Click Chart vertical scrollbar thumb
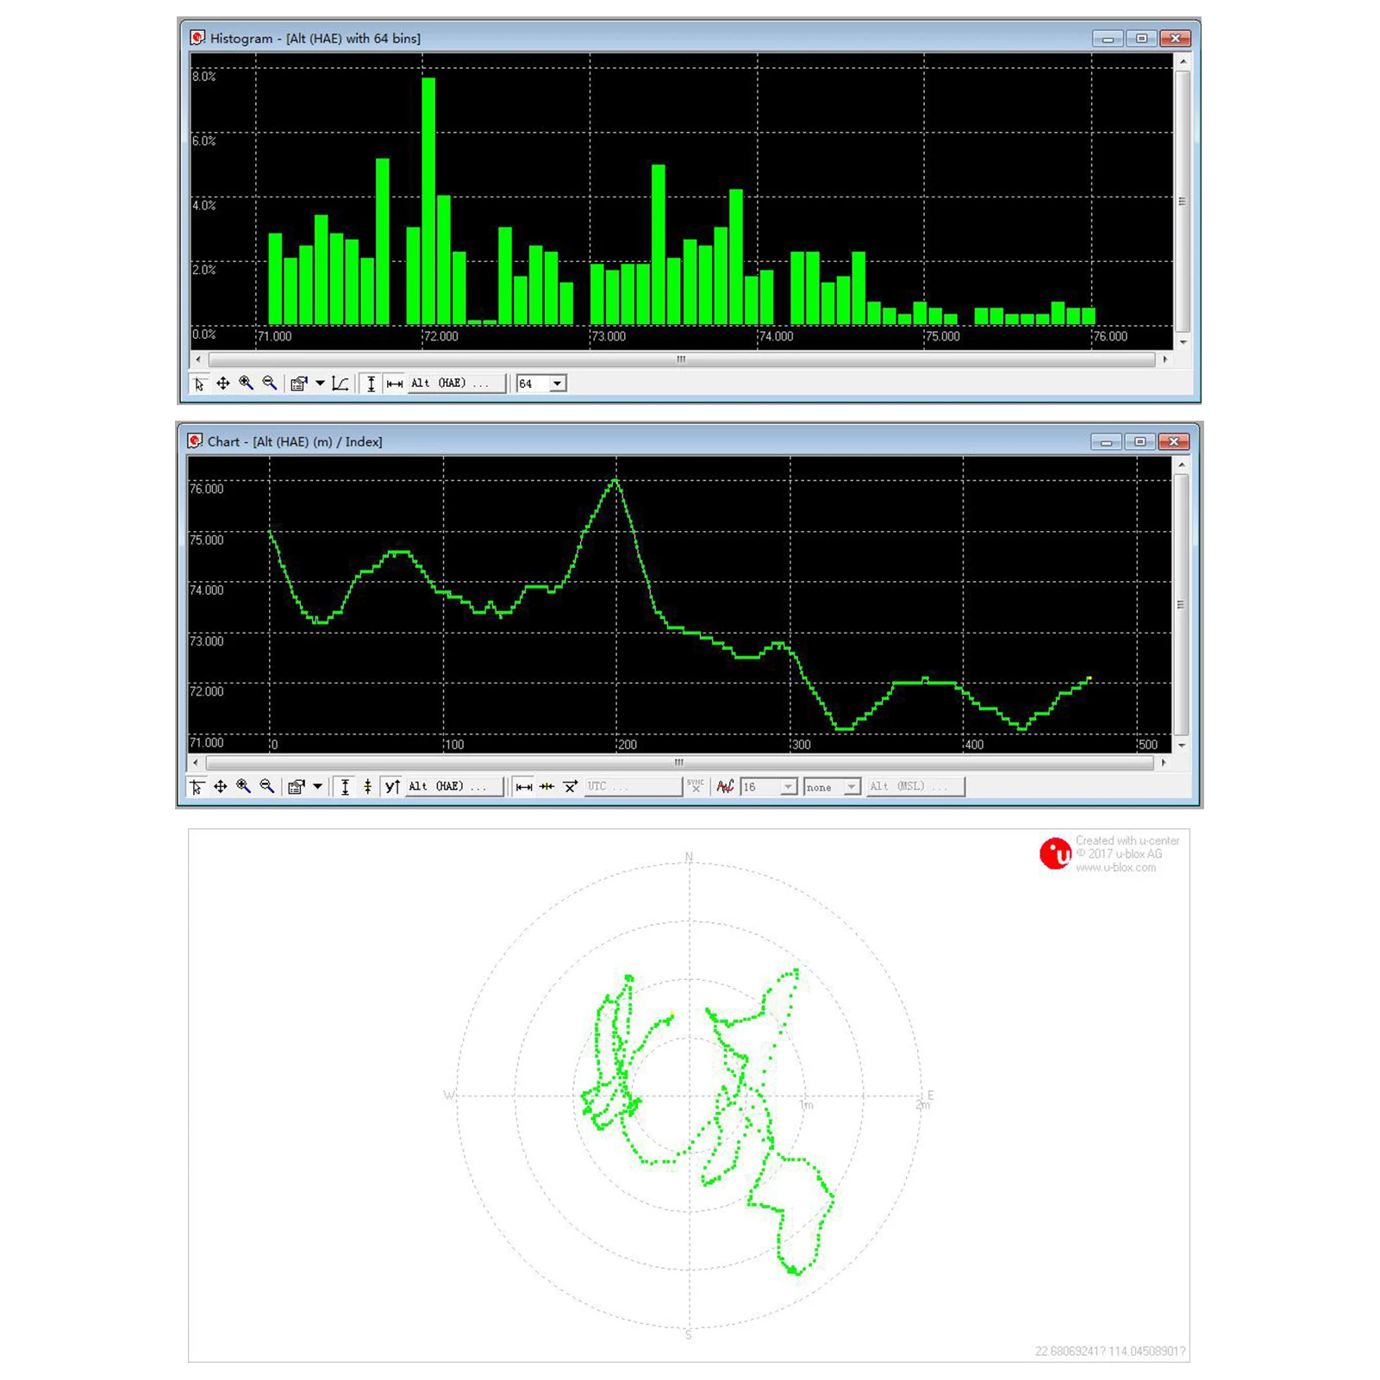The width and height of the screenshot is (1380, 1380). coord(1181,605)
